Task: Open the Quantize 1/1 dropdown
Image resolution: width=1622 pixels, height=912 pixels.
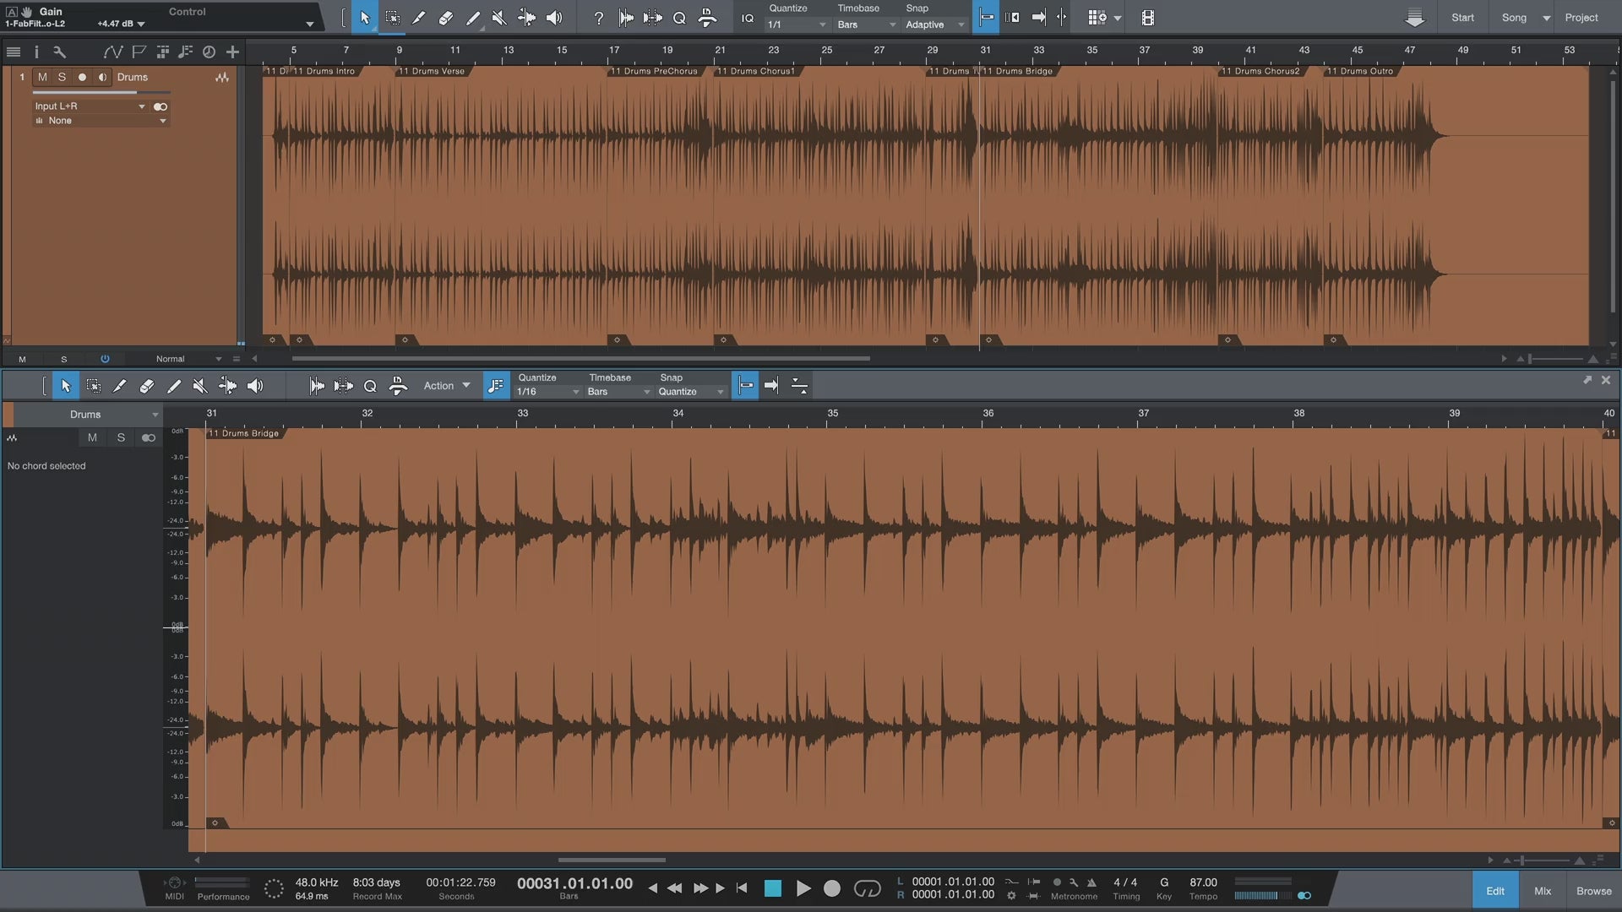Action: (x=797, y=24)
